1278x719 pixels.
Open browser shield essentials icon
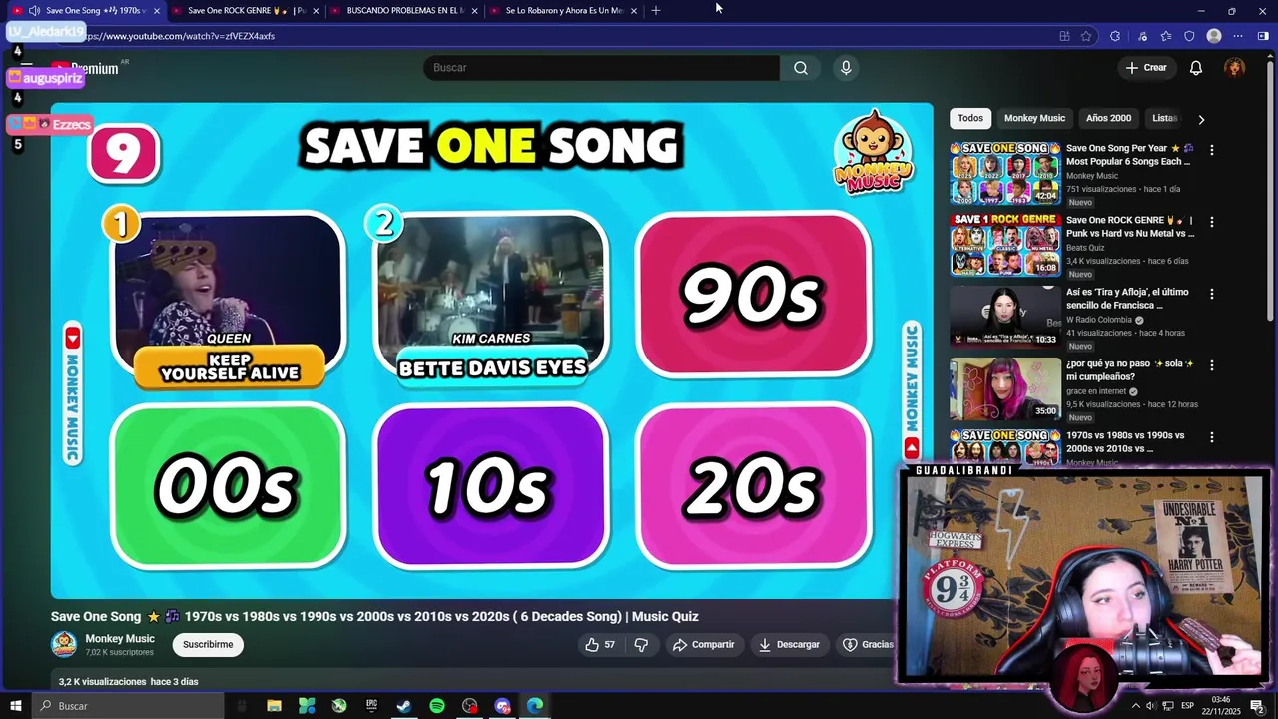click(x=1189, y=36)
